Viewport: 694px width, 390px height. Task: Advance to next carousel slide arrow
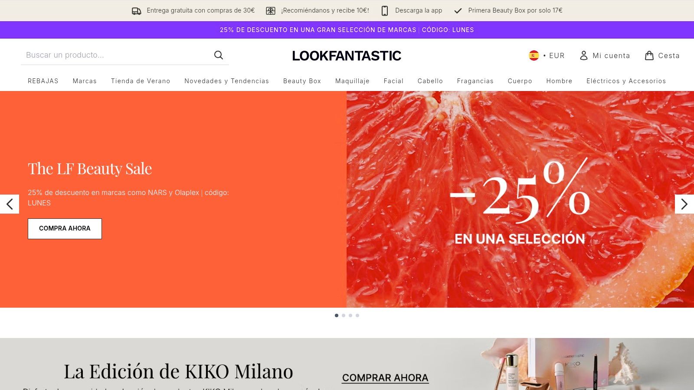684,204
